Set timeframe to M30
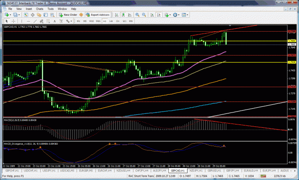Screen dimensions: 299x180 pos(98,21)
